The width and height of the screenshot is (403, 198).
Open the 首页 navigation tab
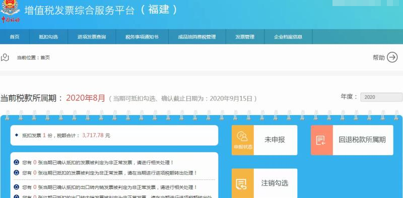(15, 37)
